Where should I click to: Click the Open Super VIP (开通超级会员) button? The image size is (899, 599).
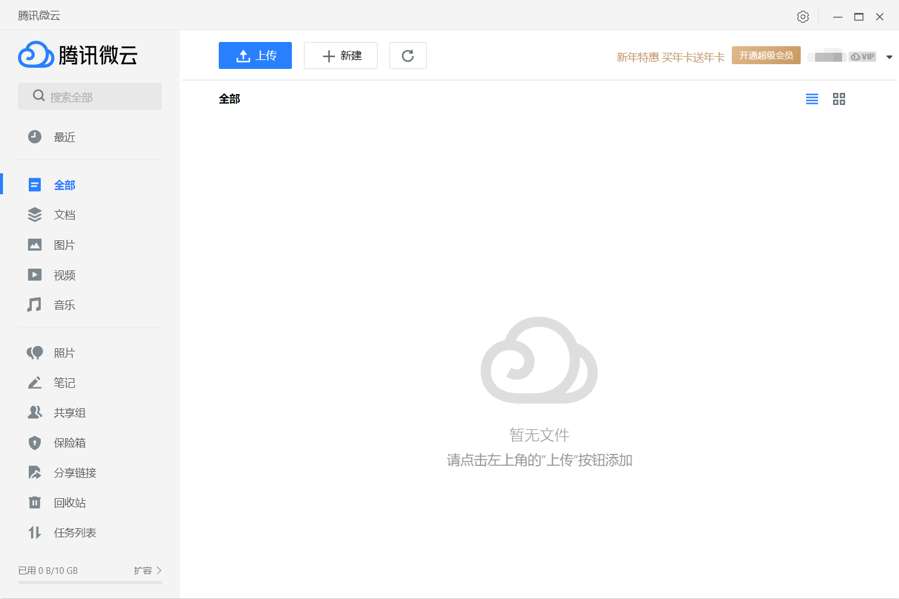tap(766, 55)
